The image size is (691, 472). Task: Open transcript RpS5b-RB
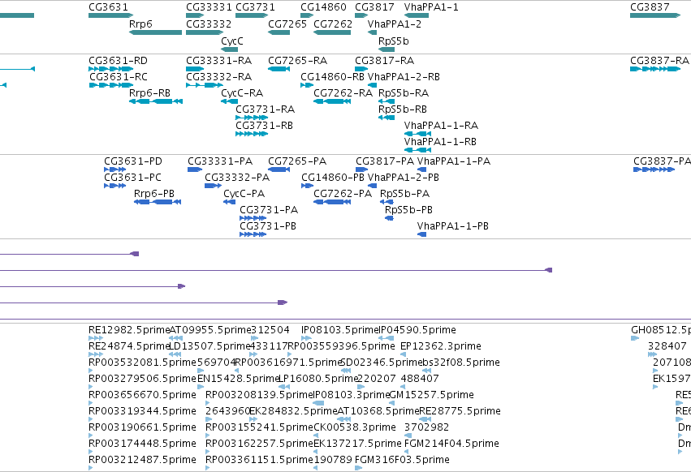coord(403,109)
